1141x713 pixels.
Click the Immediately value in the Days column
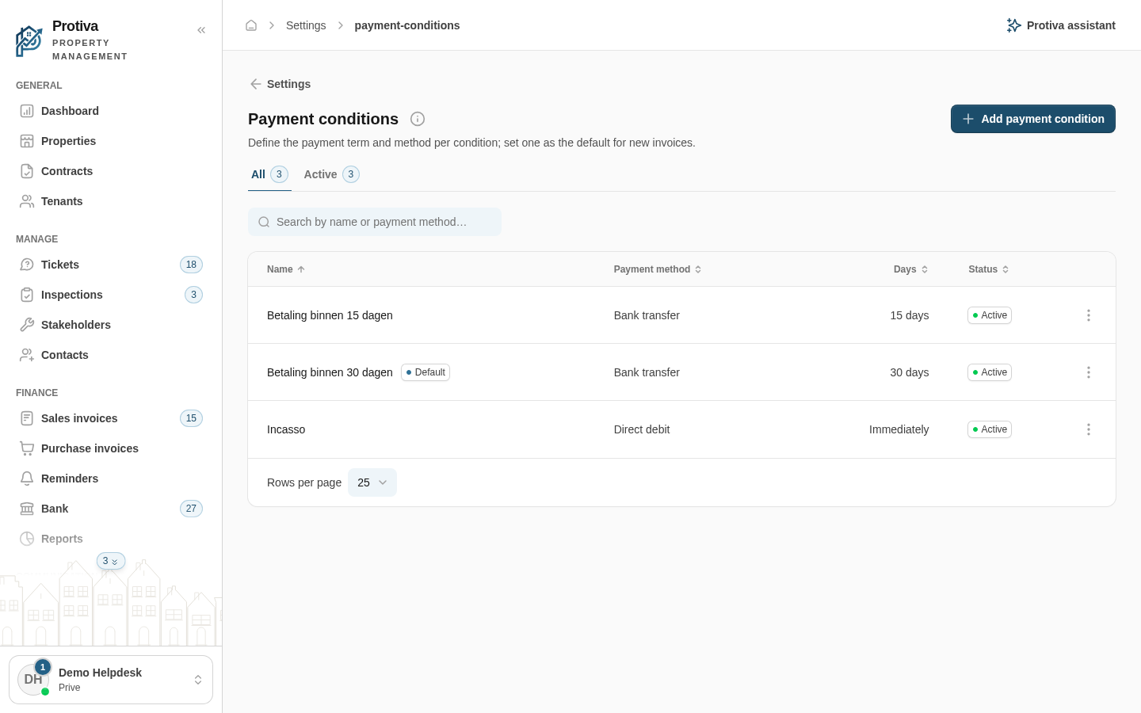[x=899, y=429]
